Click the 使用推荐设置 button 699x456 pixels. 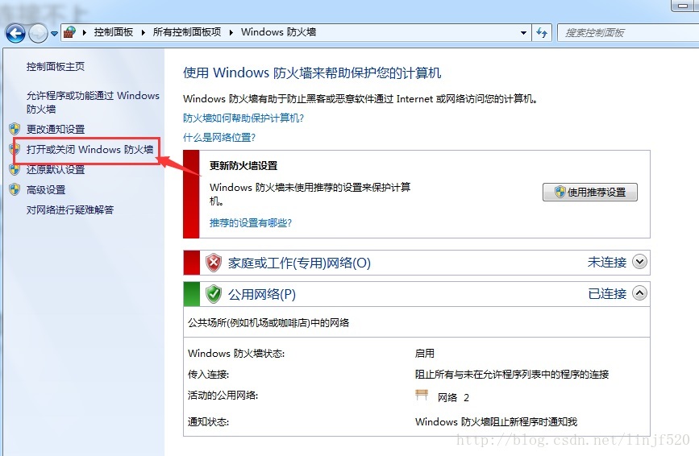pos(590,192)
